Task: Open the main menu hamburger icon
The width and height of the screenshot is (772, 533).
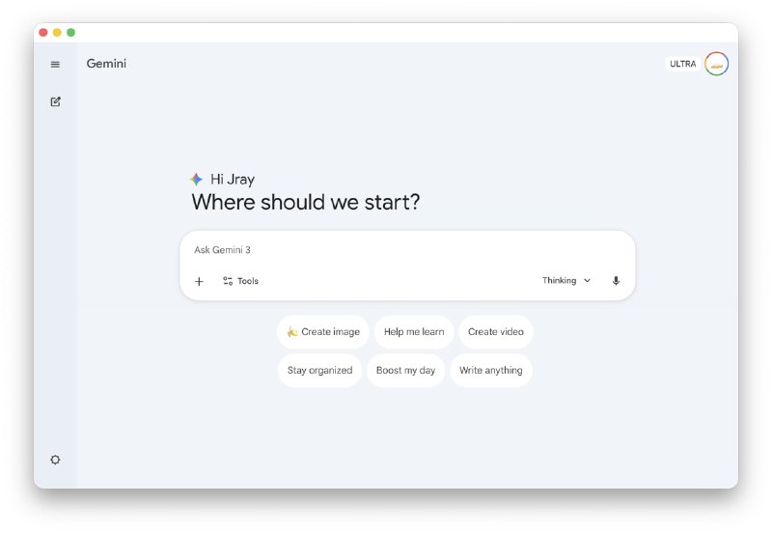Action: pos(55,65)
